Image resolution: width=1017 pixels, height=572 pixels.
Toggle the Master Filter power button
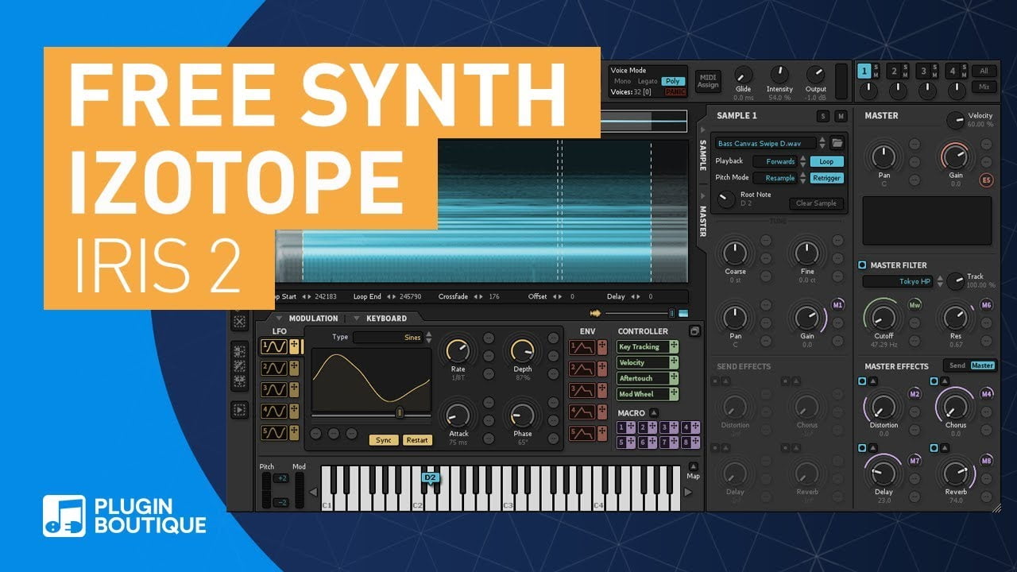click(x=862, y=265)
